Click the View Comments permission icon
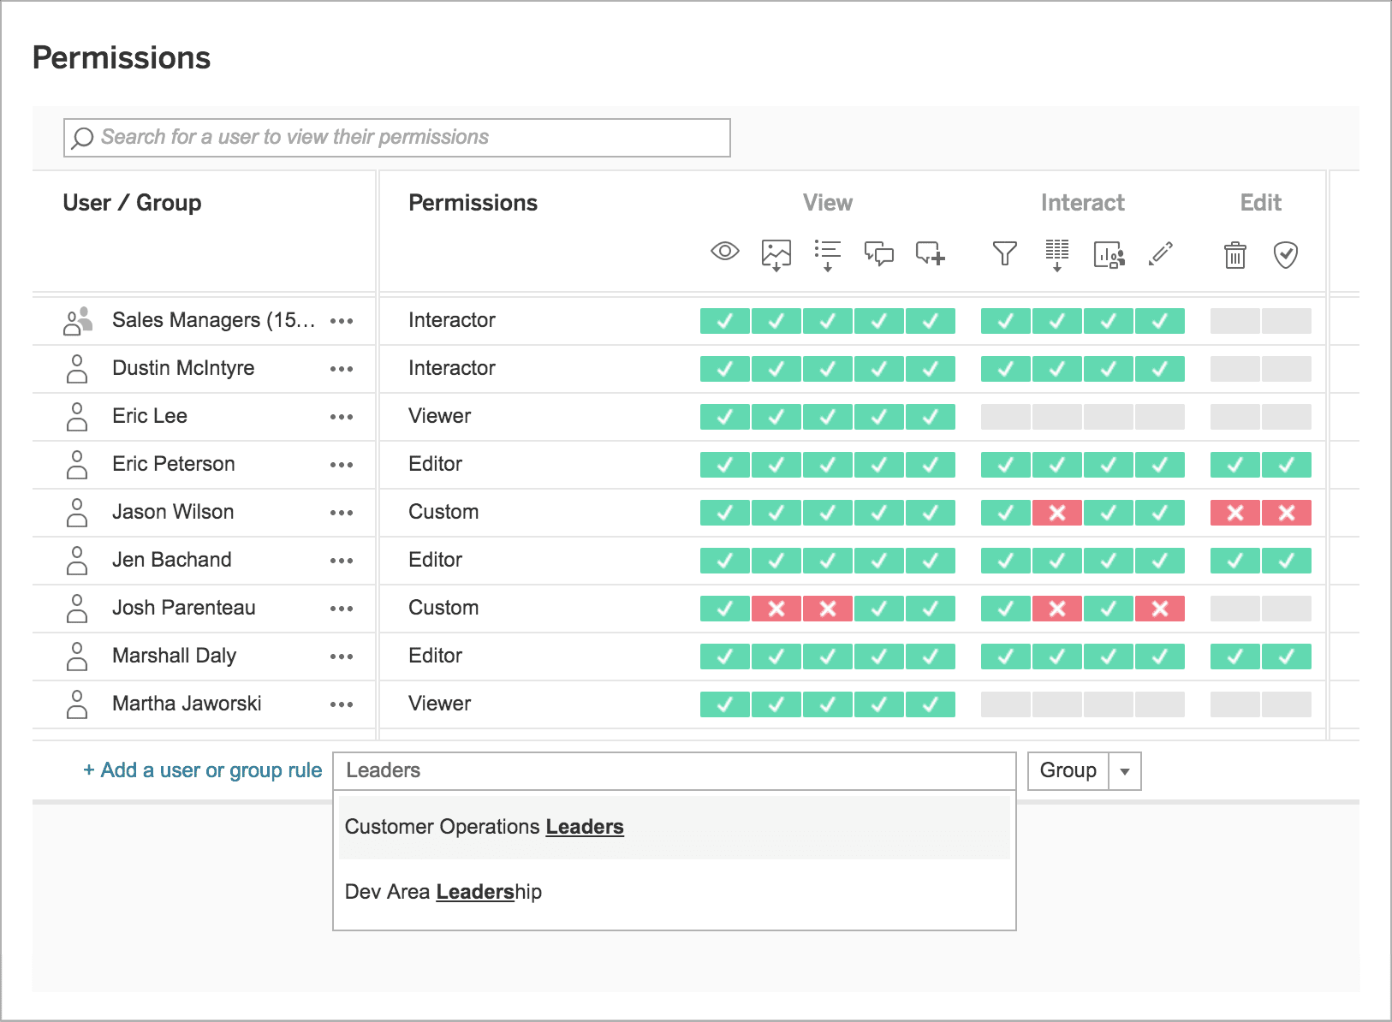The height and width of the screenshot is (1022, 1392). click(x=878, y=254)
